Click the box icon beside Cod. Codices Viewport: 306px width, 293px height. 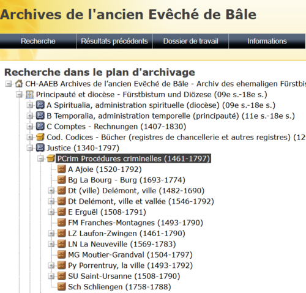(40, 137)
